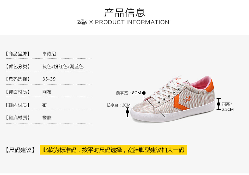Click the 尺码建议 label
The image size is (249, 175).
click(x=20, y=150)
